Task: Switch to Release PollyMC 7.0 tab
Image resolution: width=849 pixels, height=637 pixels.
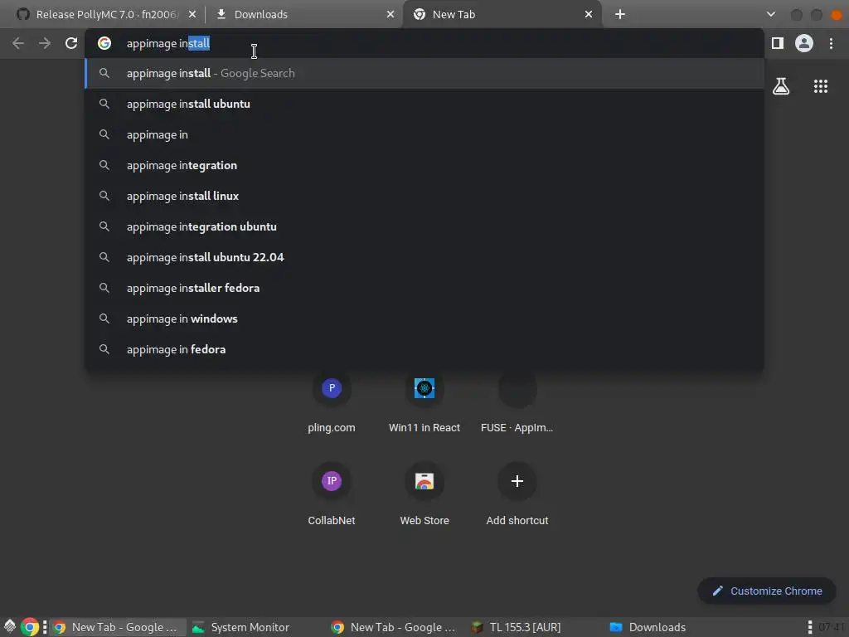Action: [x=105, y=15]
